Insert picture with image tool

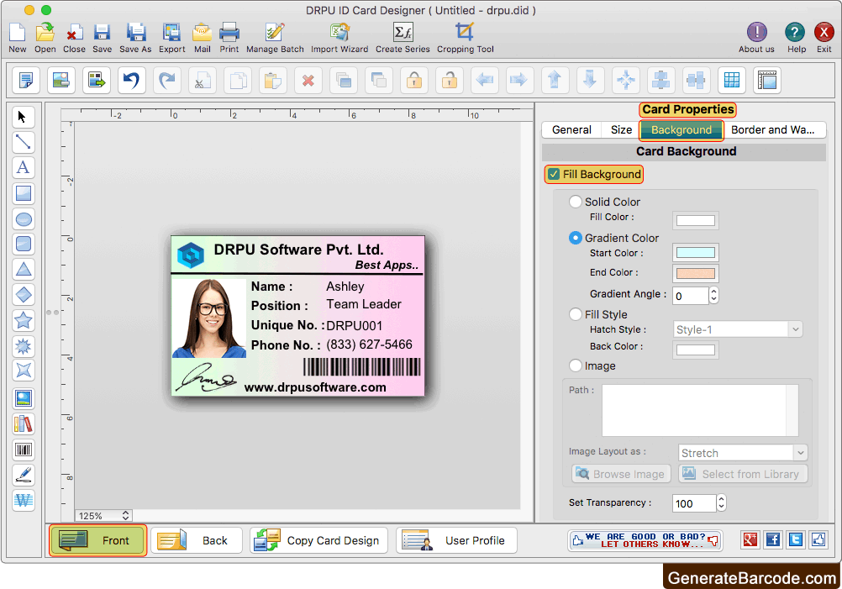click(23, 398)
